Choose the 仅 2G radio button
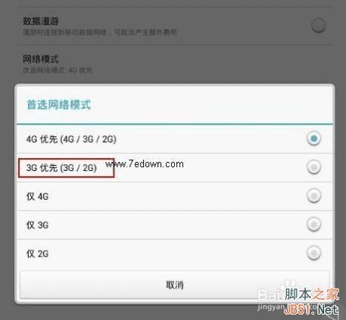Screen dimensions: 346x320 coord(313,253)
